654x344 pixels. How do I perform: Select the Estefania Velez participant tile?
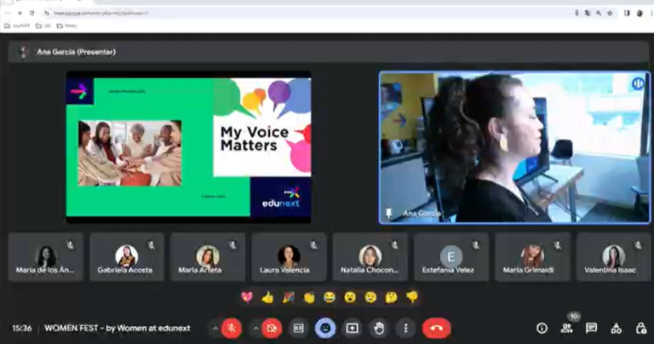pyautogui.click(x=451, y=257)
